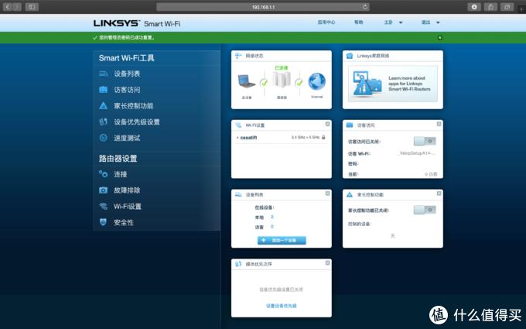Toggle the 家长控制功能 widget corner box

pyautogui.click(x=439, y=194)
